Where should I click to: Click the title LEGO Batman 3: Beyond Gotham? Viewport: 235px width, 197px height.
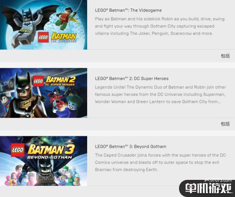[131, 146]
